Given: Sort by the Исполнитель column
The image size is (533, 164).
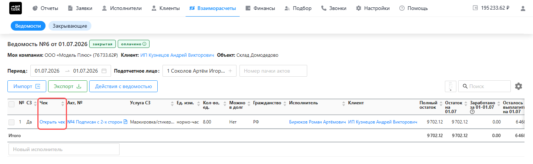Looking at the screenshot, I should [344, 104].
